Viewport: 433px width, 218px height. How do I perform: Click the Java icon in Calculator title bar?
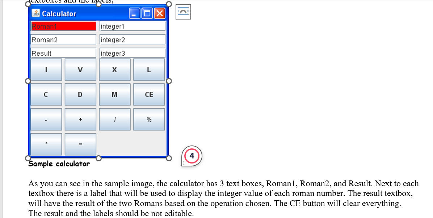[x=35, y=13]
